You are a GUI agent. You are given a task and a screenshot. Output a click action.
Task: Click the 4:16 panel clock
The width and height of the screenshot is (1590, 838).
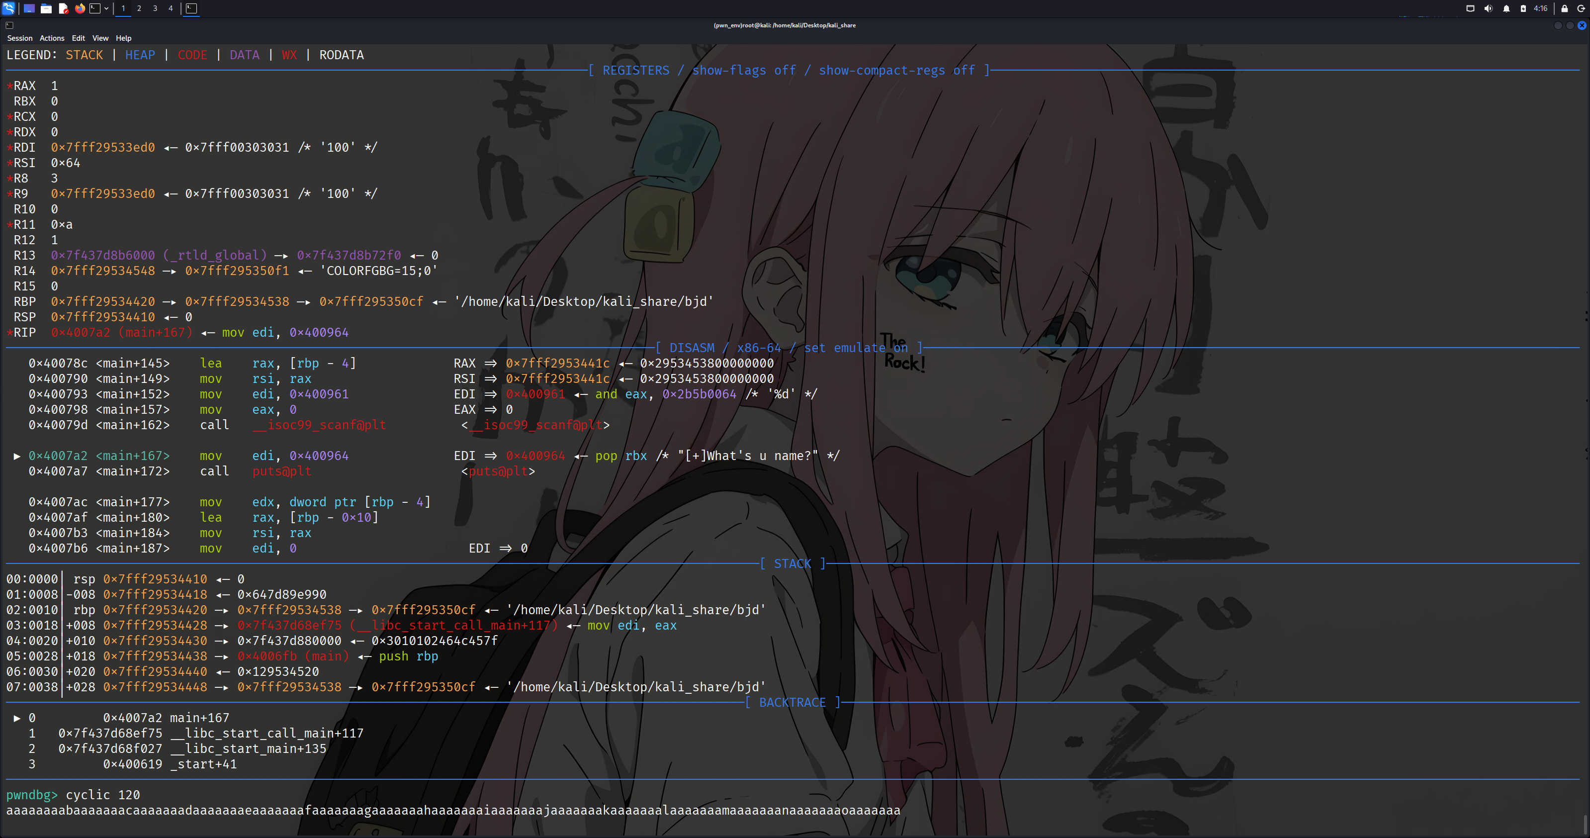[x=1540, y=8]
